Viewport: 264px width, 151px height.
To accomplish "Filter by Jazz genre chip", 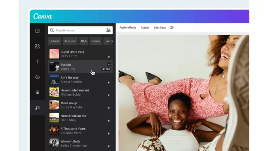I will [x=108, y=41].
